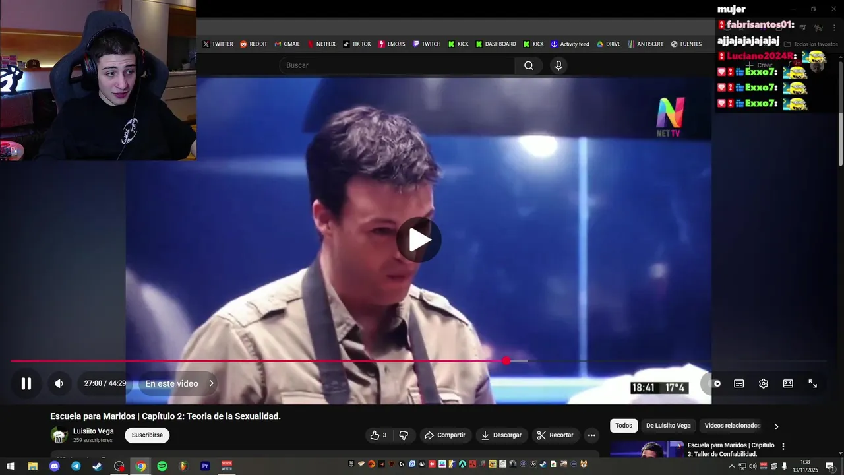Screen dimensions: 844x475
Task: Open the GMAIL bookmark
Action: click(287, 44)
